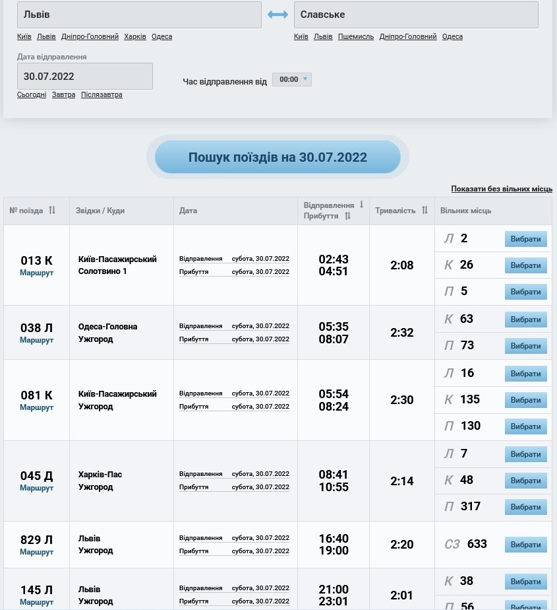
Task: Choose Пшемисль as destination quick link
Action: click(356, 37)
